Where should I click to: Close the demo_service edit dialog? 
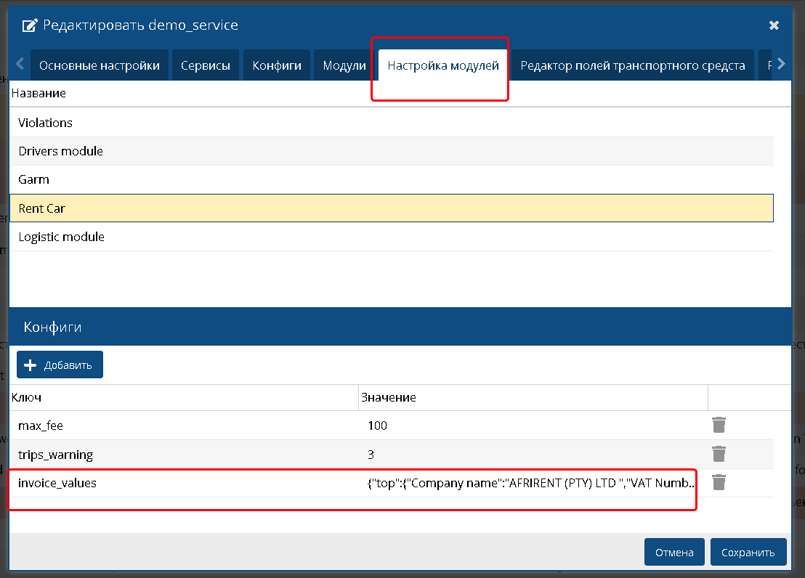[x=774, y=25]
